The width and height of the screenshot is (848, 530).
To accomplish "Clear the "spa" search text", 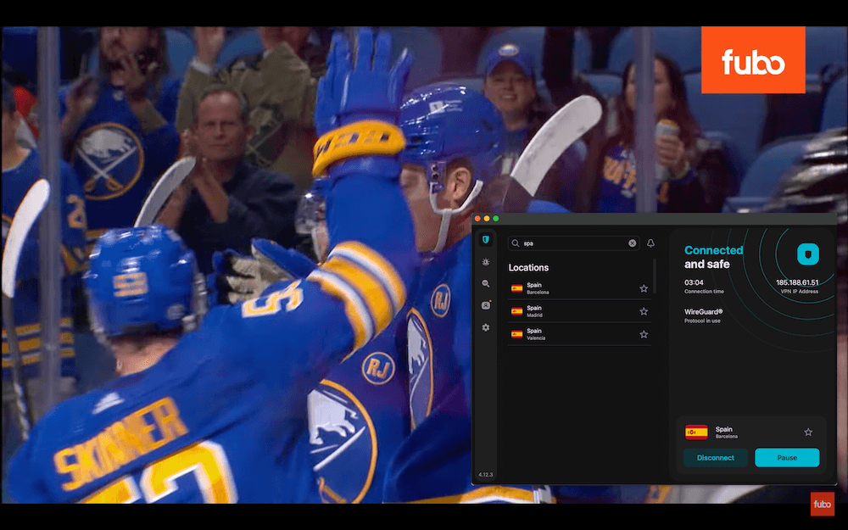I will click(633, 243).
